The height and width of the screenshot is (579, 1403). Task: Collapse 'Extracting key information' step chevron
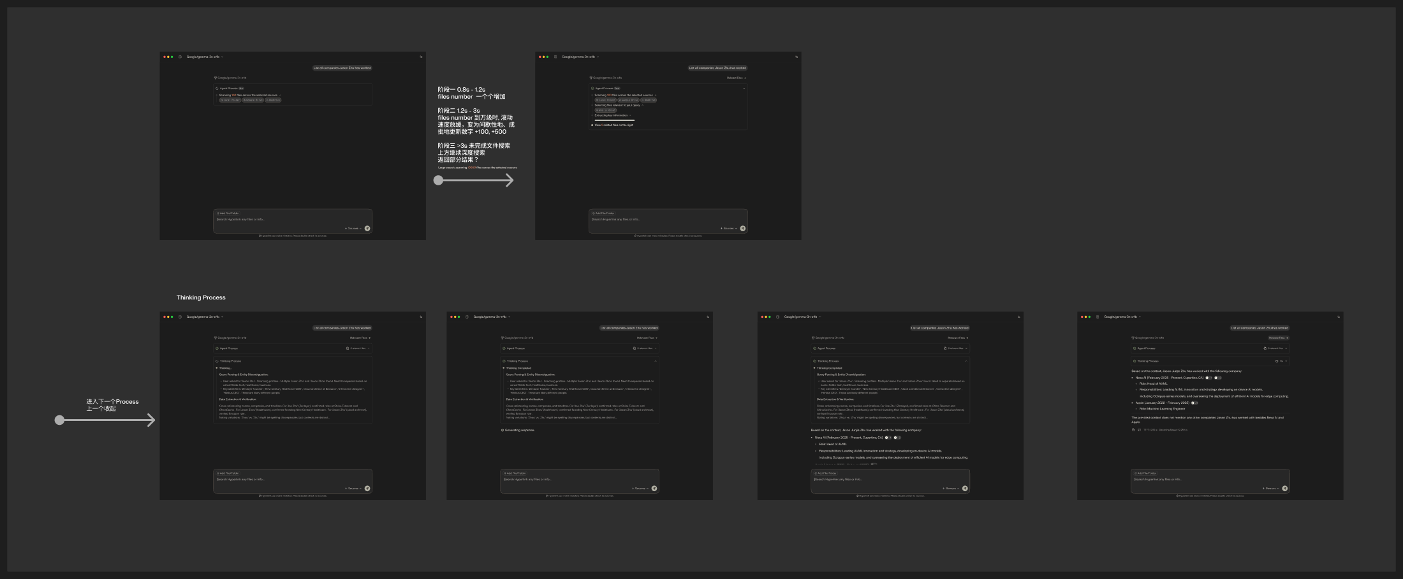pos(630,115)
